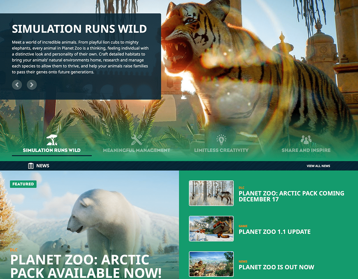Image resolution: width=358 pixels, height=279 pixels.
Task: Click the orange GAME tag above 1.1 Update
Action: tap(243, 226)
